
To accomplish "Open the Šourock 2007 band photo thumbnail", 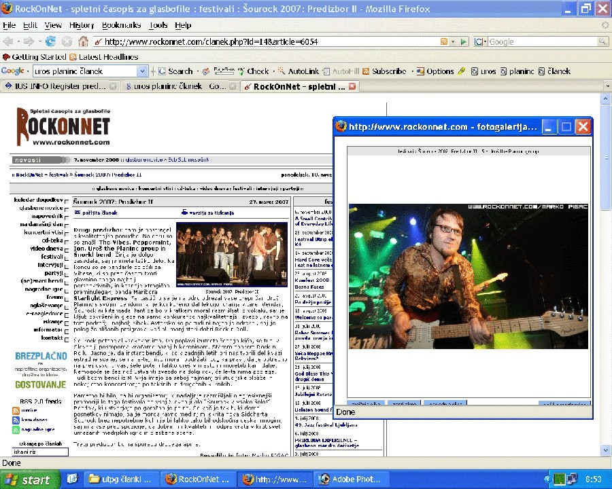I will click(232, 254).
